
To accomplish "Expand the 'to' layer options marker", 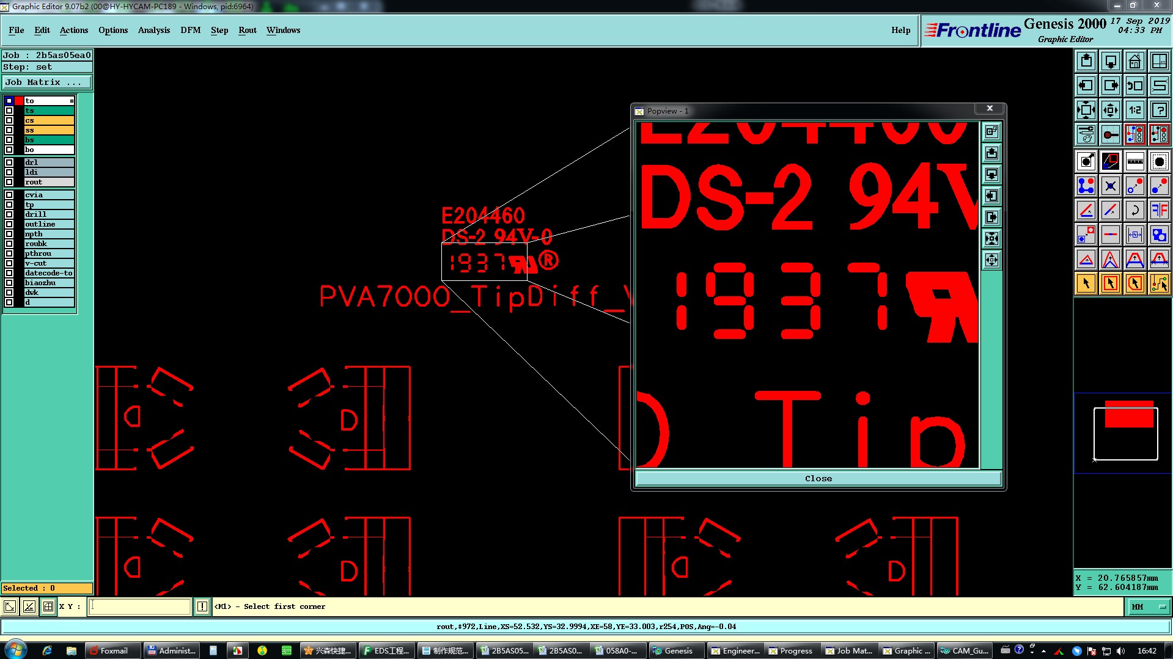I will (x=72, y=101).
